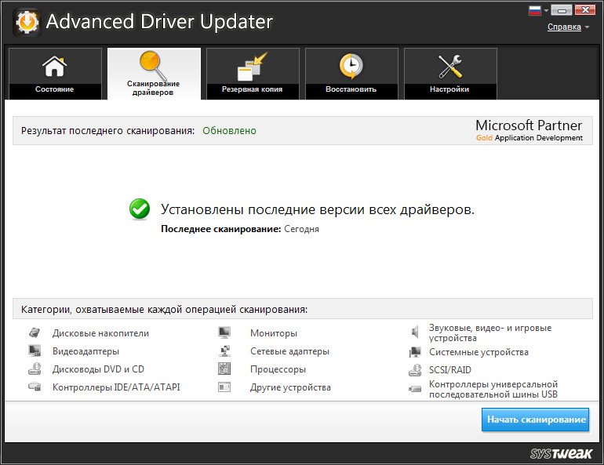Screen dimensions: 604x465
Task: Click the Сегодня last scan value
Action: click(x=302, y=229)
